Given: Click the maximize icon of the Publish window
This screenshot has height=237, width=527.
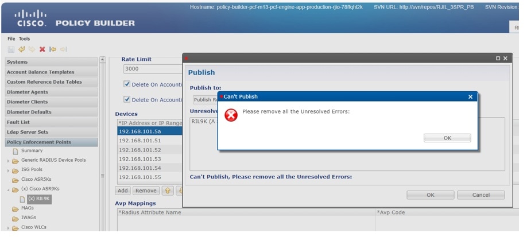Looking at the screenshot, I should click(498, 59).
